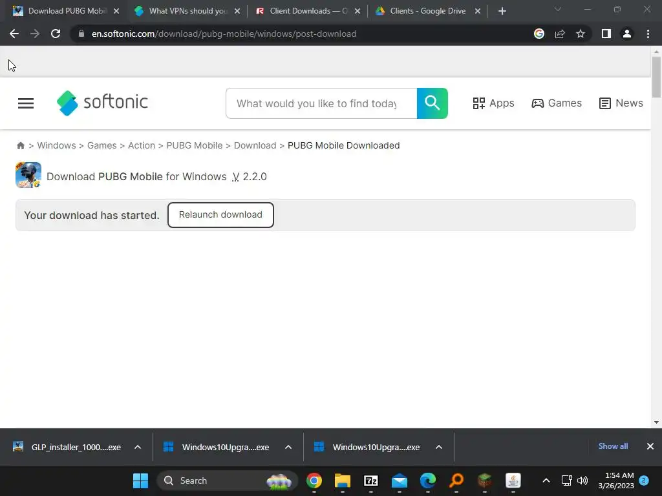Open News section in Softonic nav
Viewport: 662px width, 496px height.
(x=621, y=103)
